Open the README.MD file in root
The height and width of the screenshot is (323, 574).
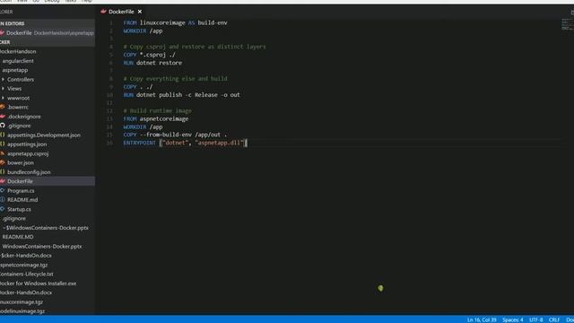tap(18, 237)
